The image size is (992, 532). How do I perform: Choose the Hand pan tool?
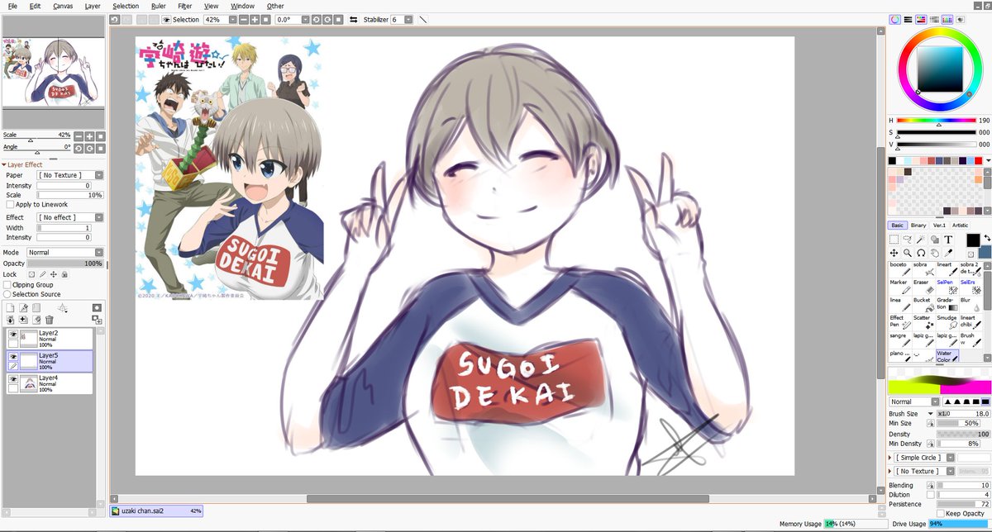pos(934,253)
